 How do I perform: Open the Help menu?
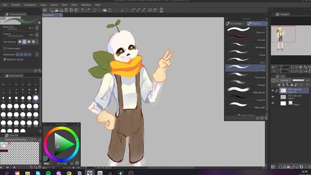(98, 5)
